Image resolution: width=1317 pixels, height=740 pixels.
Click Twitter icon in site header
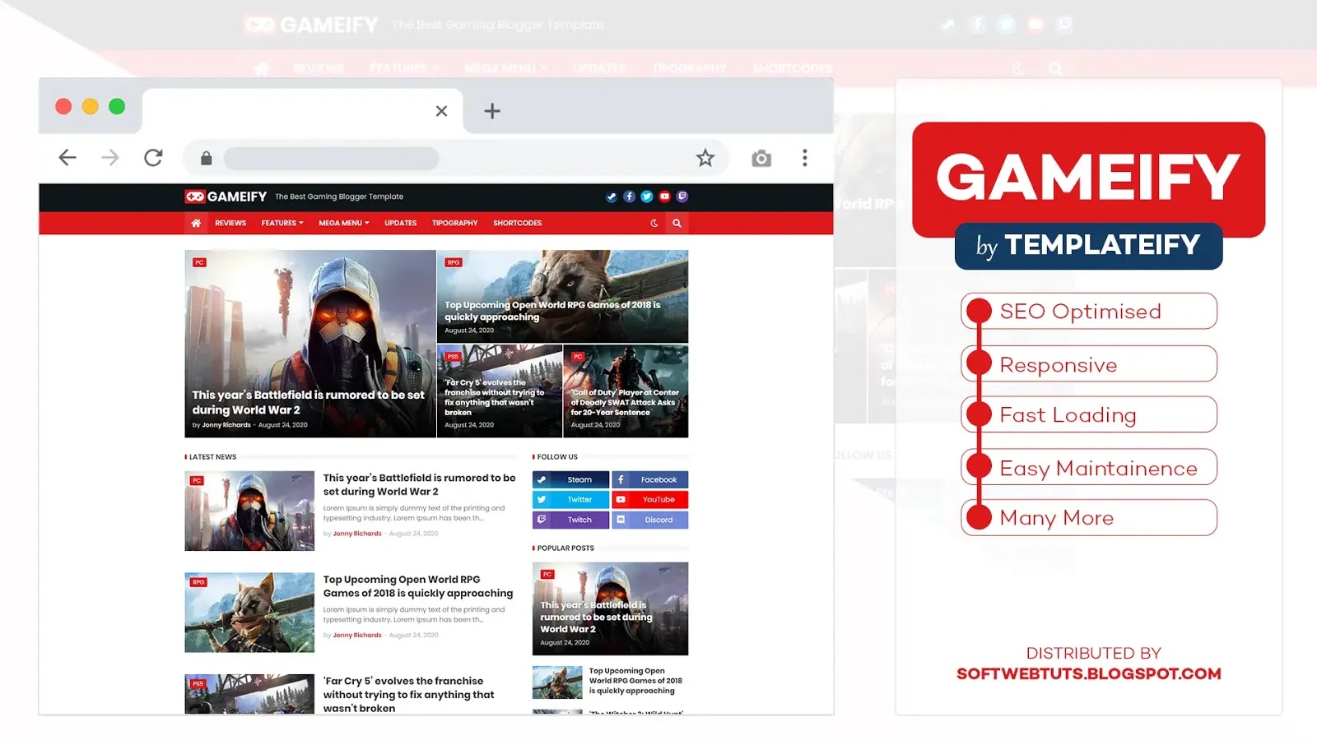[x=647, y=197]
